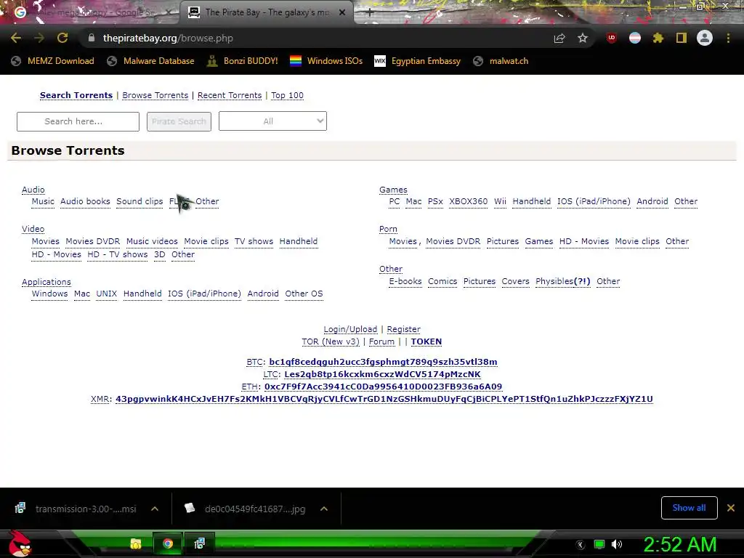Open the Chrome three-dot menu

[728, 38]
